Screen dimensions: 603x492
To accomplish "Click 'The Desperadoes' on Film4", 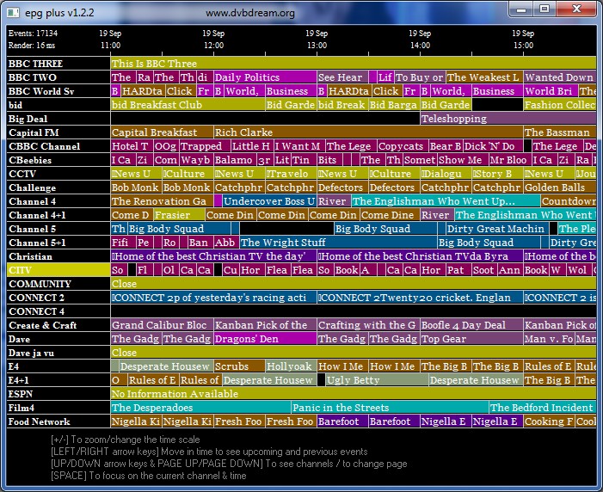I will (x=200, y=408).
